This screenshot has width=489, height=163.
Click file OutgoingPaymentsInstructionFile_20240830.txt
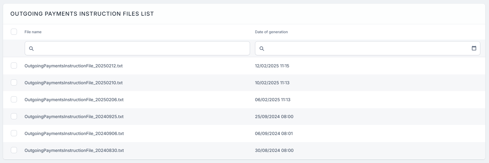(74, 150)
